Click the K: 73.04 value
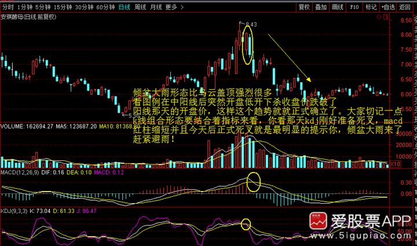Image resolution: width=417 pixels, height=246 pixels. (x=40, y=211)
